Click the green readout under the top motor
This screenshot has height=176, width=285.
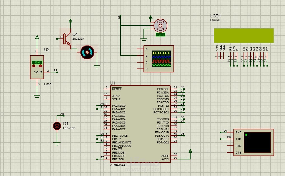161,35
